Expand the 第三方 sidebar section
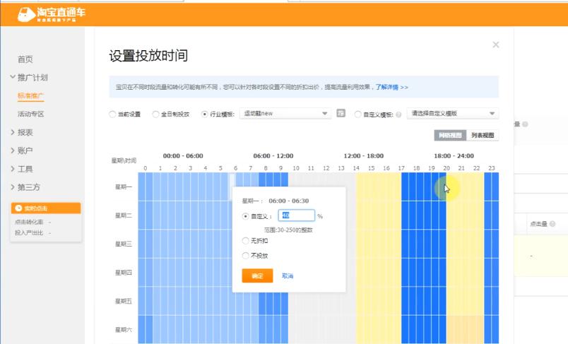The height and width of the screenshot is (344, 568). pos(13,187)
